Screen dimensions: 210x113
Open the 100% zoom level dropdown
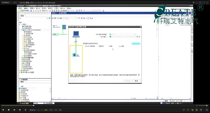pos(146,98)
